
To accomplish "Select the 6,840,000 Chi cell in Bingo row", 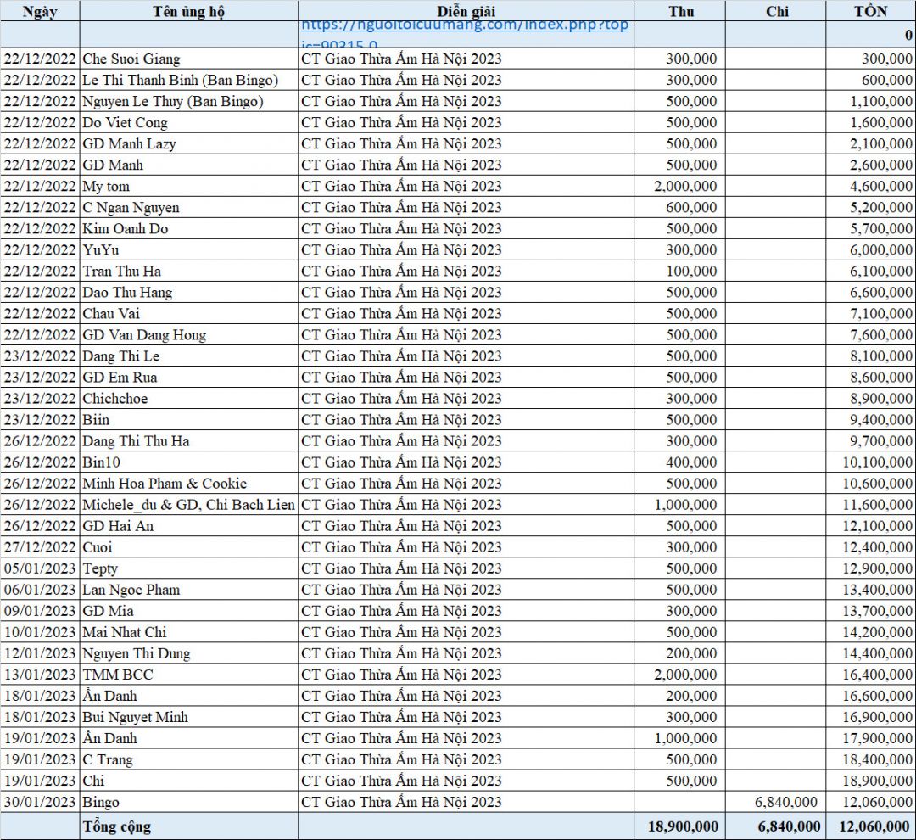I will point(784,802).
